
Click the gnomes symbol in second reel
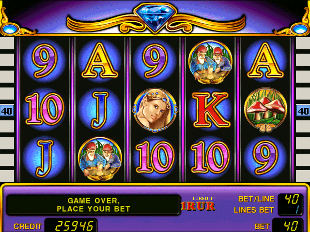tap(100, 159)
